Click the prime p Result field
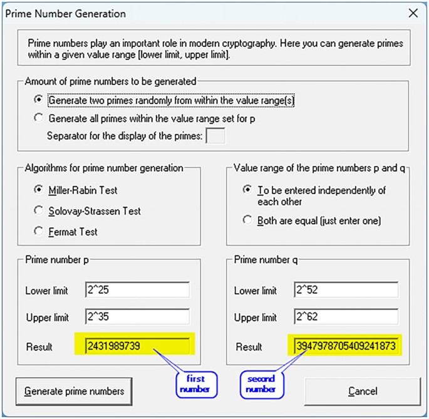Viewport: 429px width, 419px height. [x=137, y=346]
